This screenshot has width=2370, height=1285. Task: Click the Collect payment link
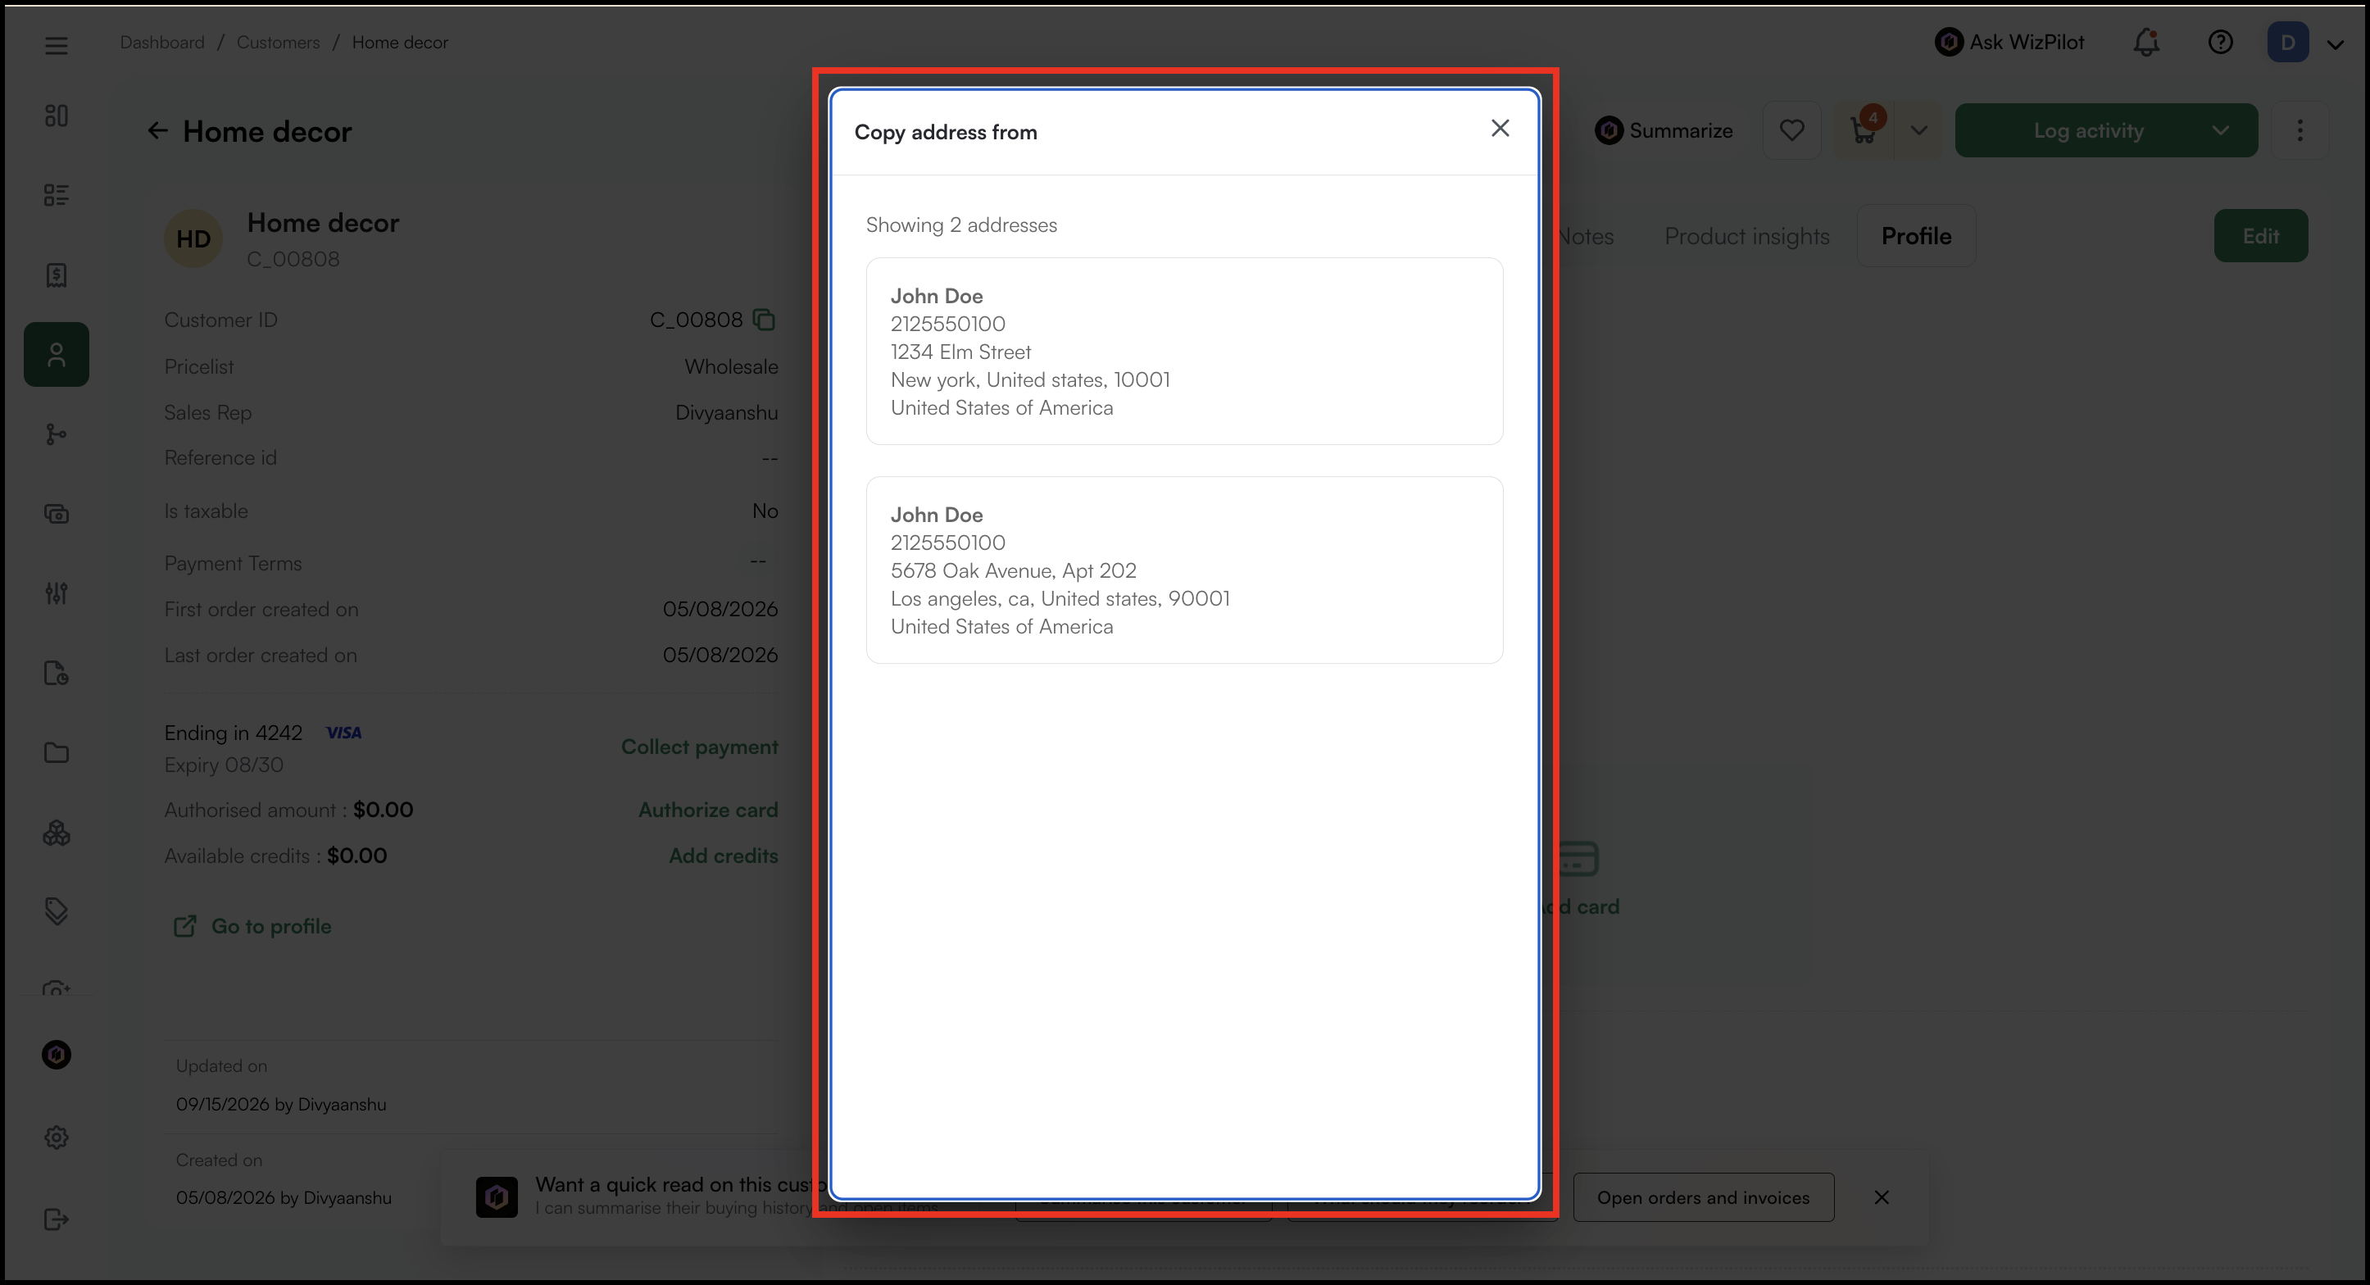[x=699, y=747]
